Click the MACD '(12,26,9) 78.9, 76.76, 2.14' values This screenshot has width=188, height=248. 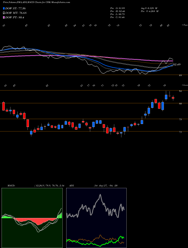pyautogui.click(x=49, y=186)
